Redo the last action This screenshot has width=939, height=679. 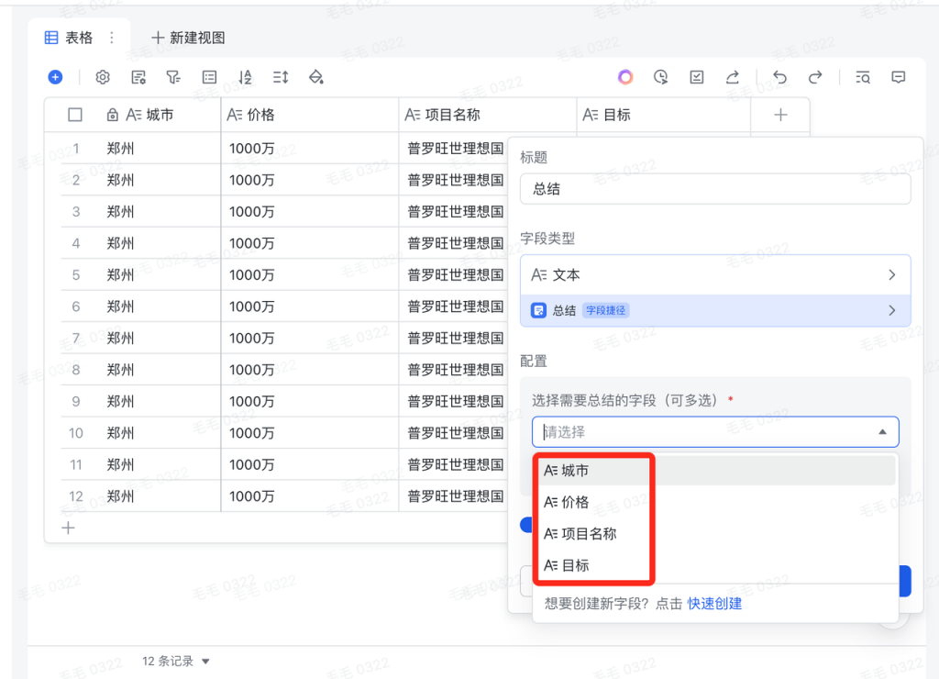tap(815, 77)
